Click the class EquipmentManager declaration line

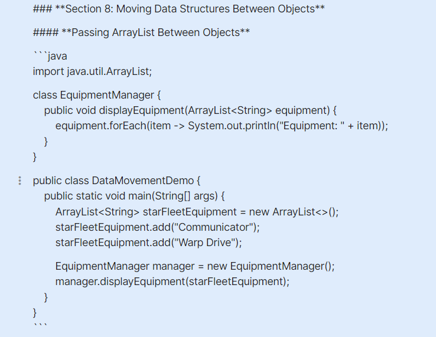click(97, 95)
